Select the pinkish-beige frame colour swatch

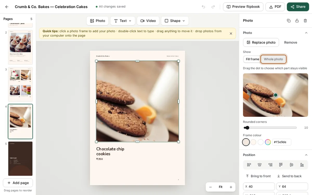[x=246, y=142]
